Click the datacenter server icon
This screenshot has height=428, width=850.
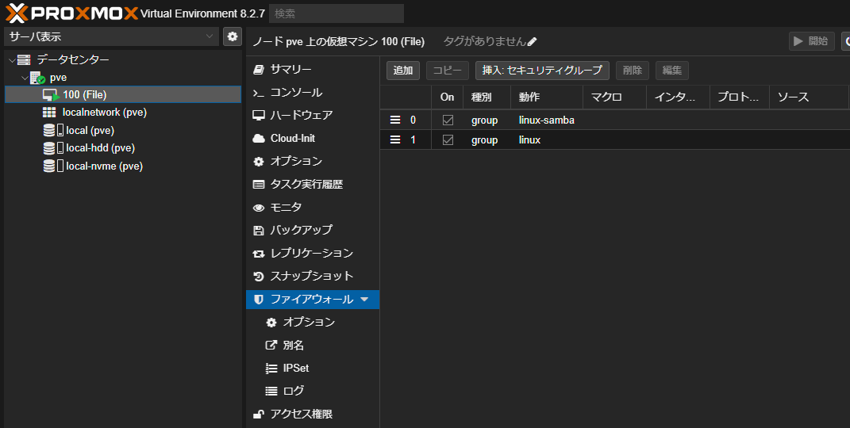pos(23,59)
